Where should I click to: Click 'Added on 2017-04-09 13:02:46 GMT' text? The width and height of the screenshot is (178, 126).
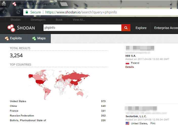pos(147,59)
